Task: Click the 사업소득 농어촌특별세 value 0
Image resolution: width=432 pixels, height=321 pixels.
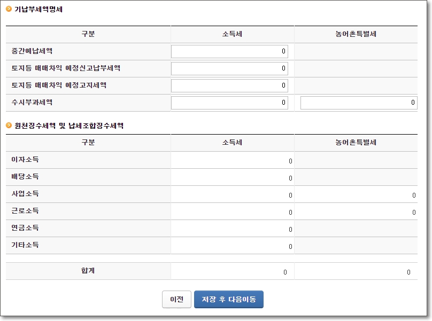Action: (x=414, y=195)
